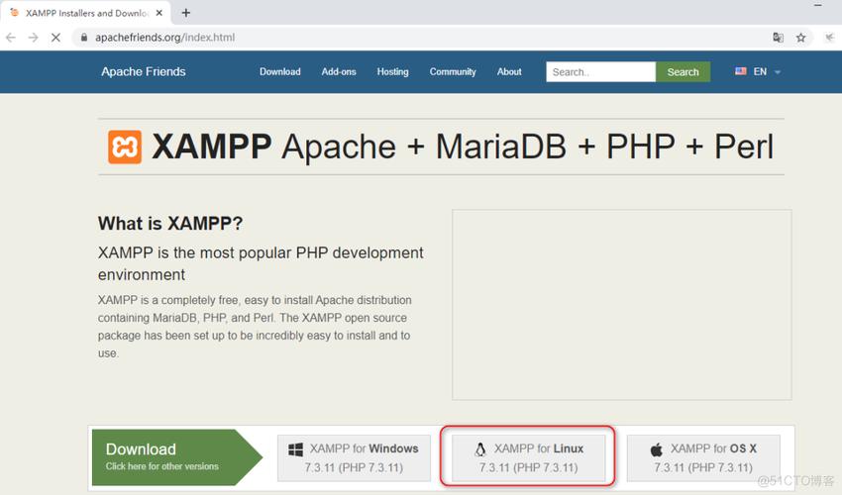Click the address bar URL apachefriends.org

[164, 38]
